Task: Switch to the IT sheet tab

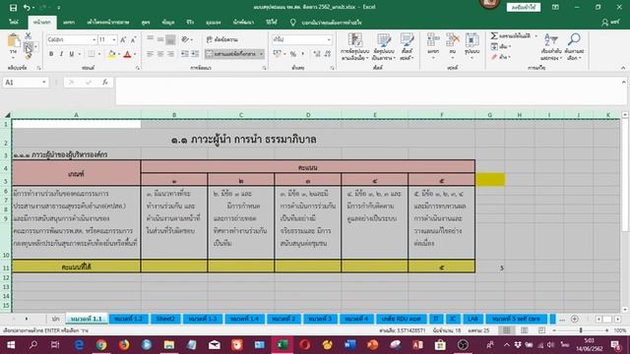Action: tap(436, 319)
